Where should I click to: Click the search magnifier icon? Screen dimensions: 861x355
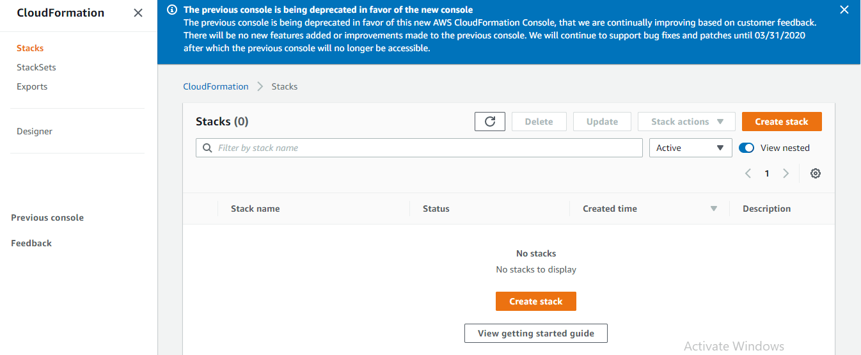click(x=207, y=148)
